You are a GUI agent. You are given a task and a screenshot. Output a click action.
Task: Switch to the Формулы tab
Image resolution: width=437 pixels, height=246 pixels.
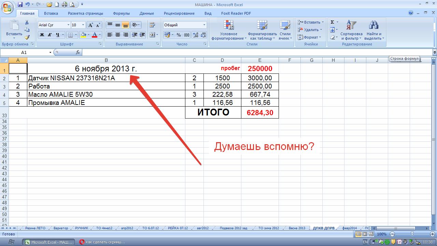click(121, 13)
